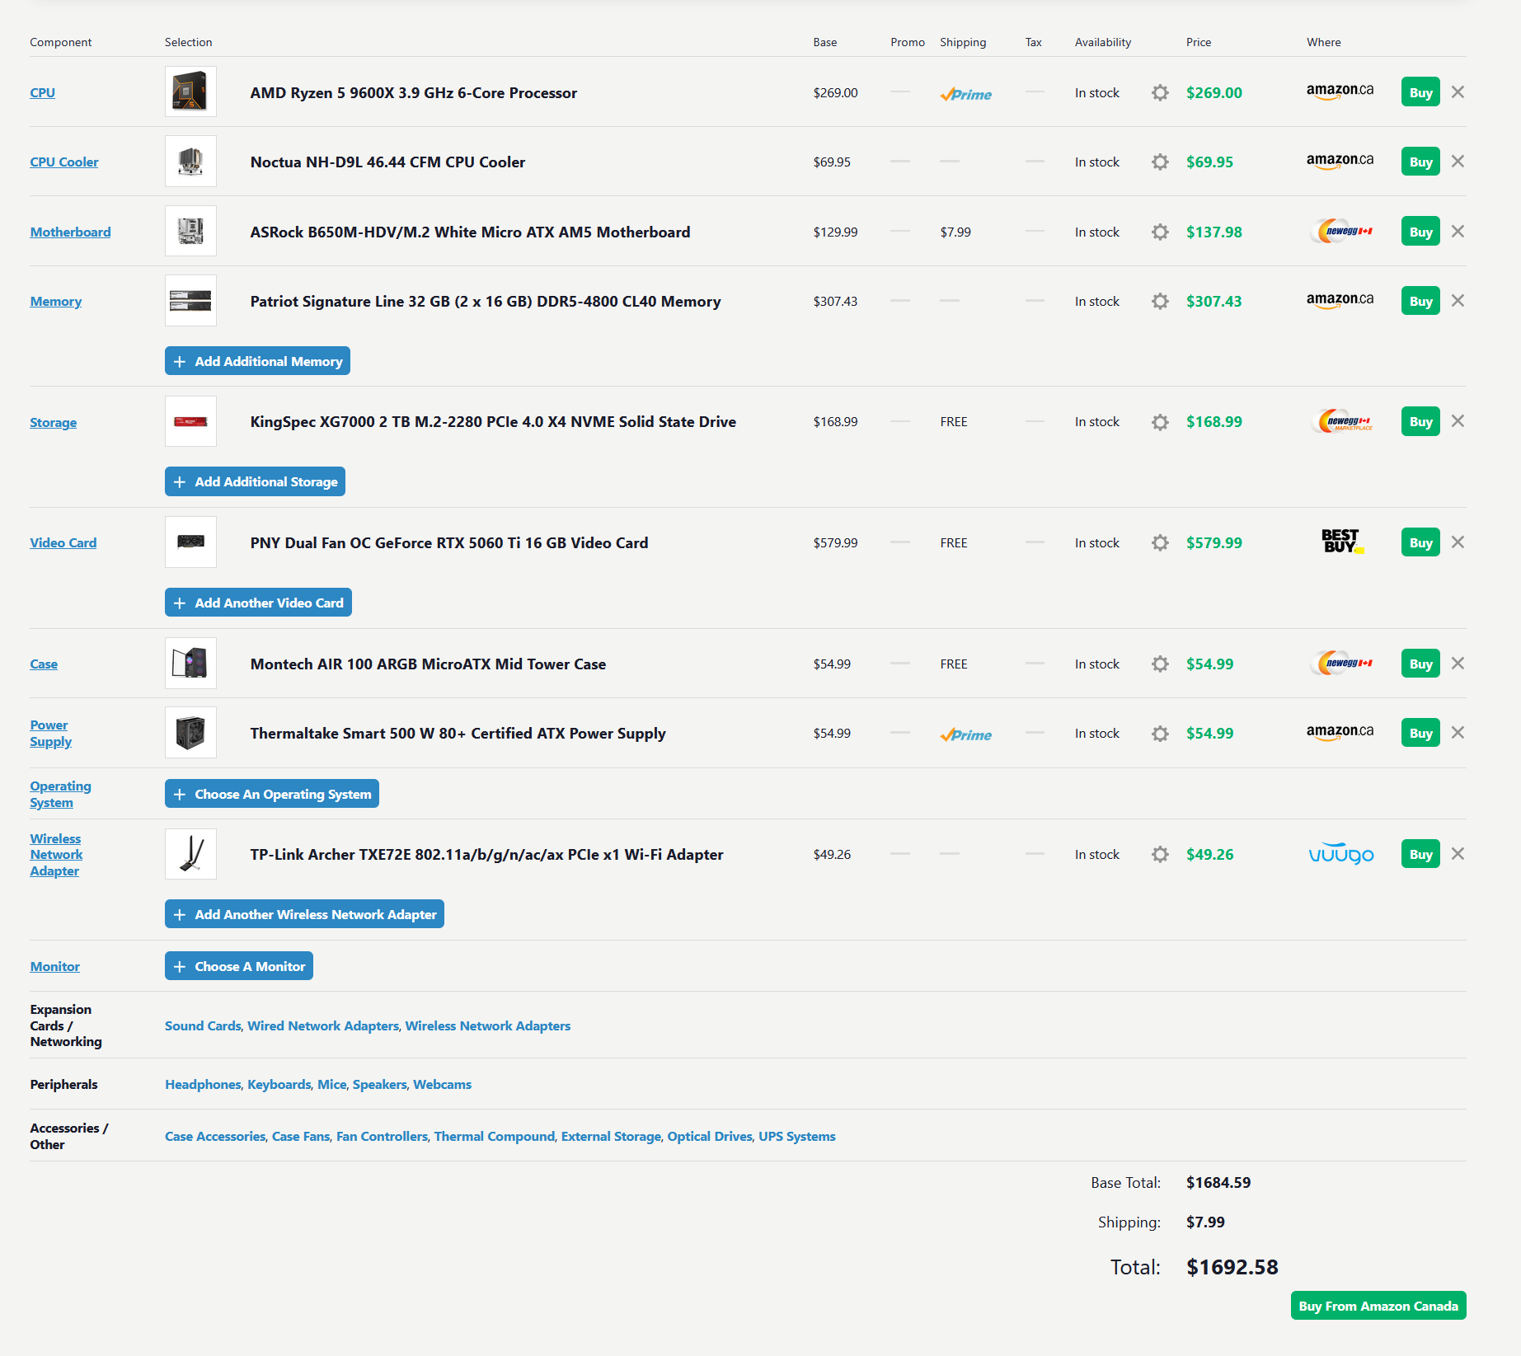Screen dimensions: 1521x1356
Task: Remove the Thermaltake Smart 500 W from list
Action: coord(1458,733)
